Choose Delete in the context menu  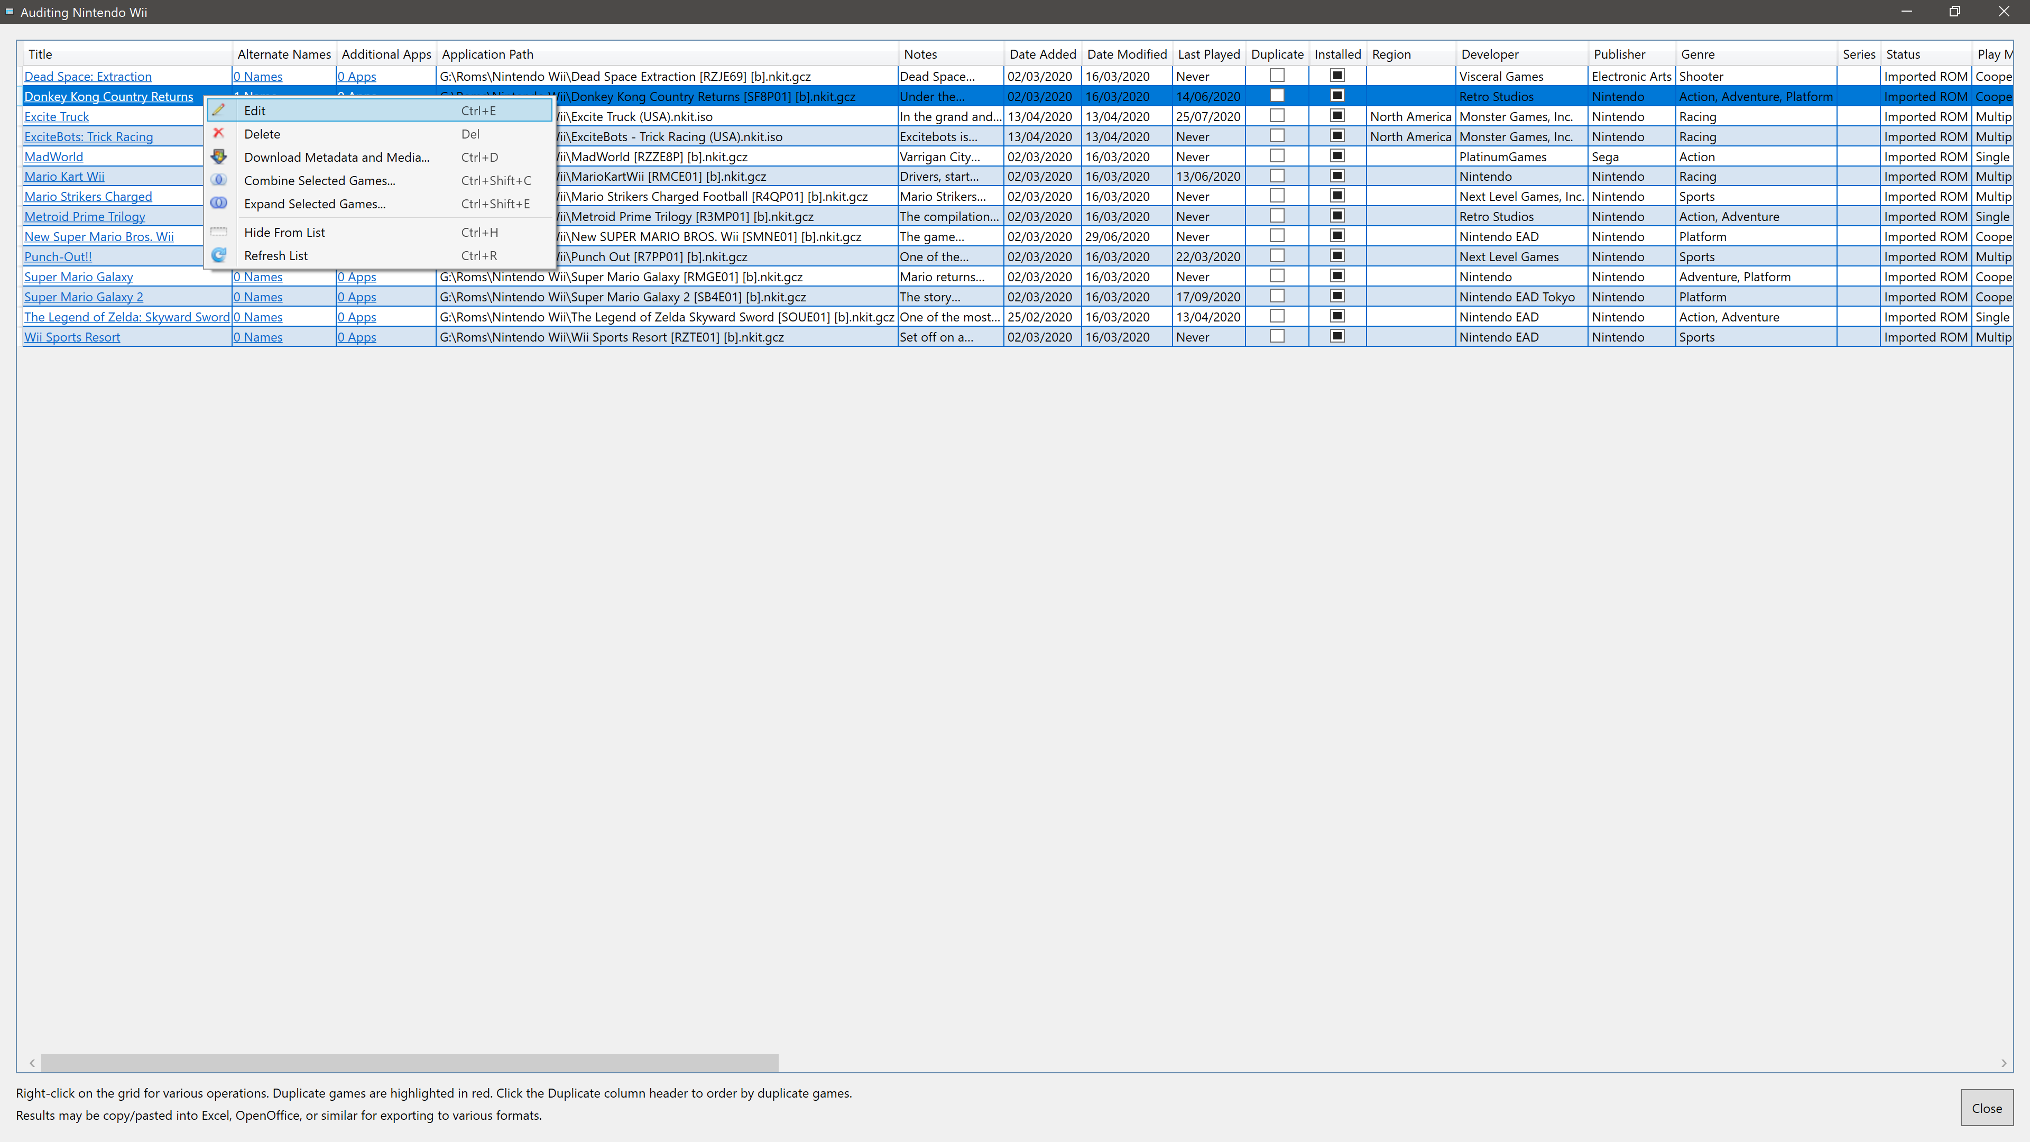[379, 134]
